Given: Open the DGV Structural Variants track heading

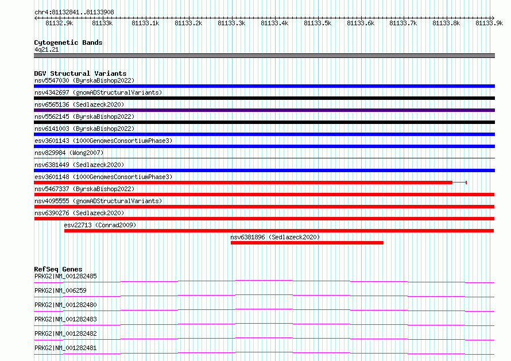Looking at the screenshot, I should (x=80, y=73).
